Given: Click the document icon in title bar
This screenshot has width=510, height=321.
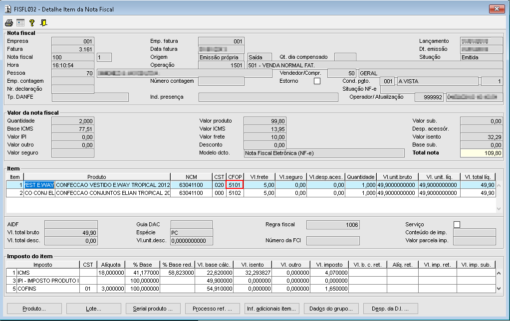Looking at the screenshot, I should [x=8, y=9].
